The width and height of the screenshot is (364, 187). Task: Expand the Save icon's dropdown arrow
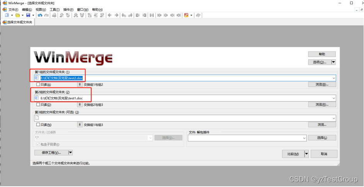click(x=33, y=15)
